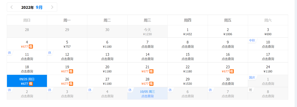Click 点击查询 on September 15
This screenshot has height=107, width=297.
[188, 59]
